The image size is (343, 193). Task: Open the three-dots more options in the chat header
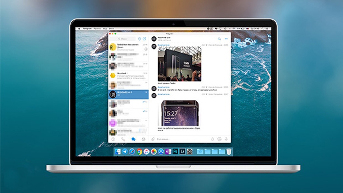click(x=226, y=39)
